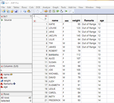Open the Analyze menu
This screenshot has width=114, height=103.
pos(46,7)
